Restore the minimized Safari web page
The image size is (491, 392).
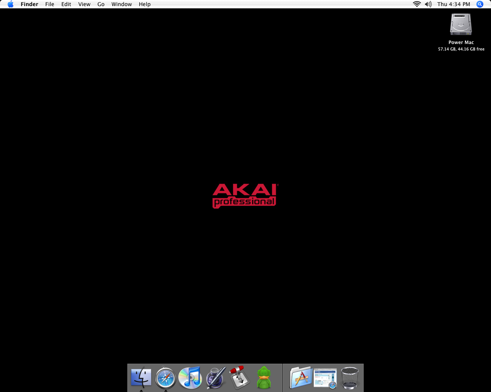click(x=325, y=379)
